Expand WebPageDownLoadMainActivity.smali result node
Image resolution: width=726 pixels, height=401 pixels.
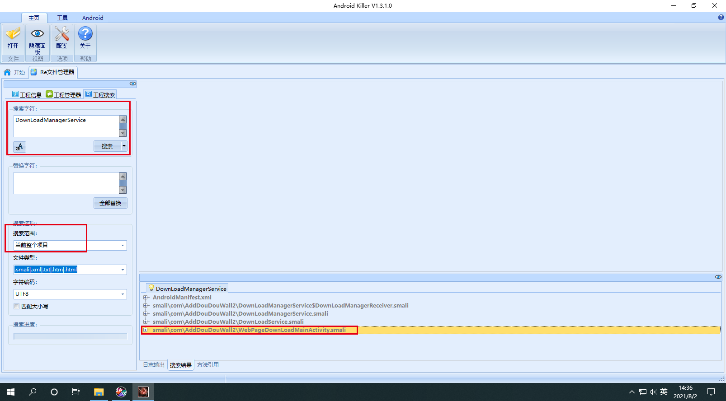(x=146, y=330)
